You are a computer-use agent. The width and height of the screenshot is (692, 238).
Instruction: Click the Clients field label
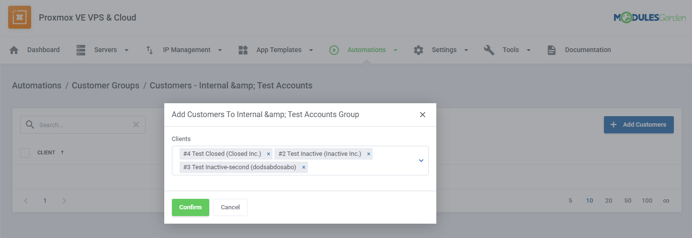(x=181, y=139)
